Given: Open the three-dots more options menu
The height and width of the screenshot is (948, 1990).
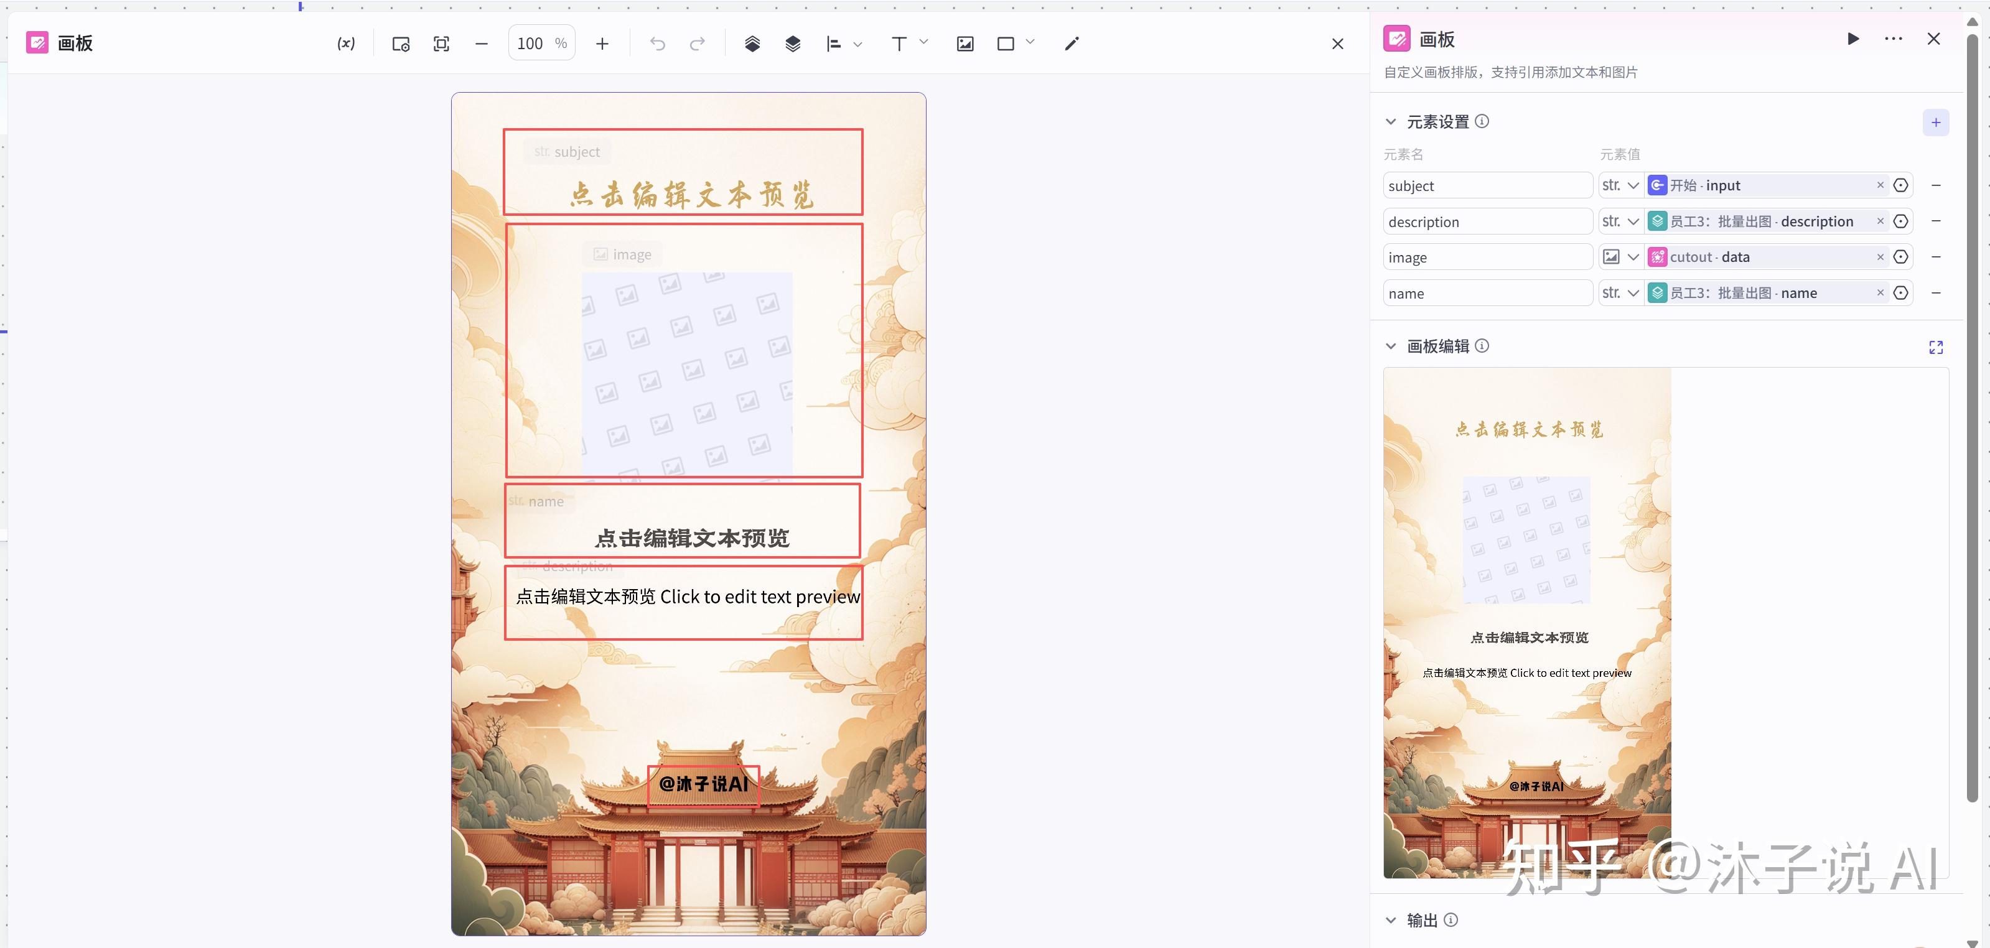Looking at the screenshot, I should [1894, 39].
